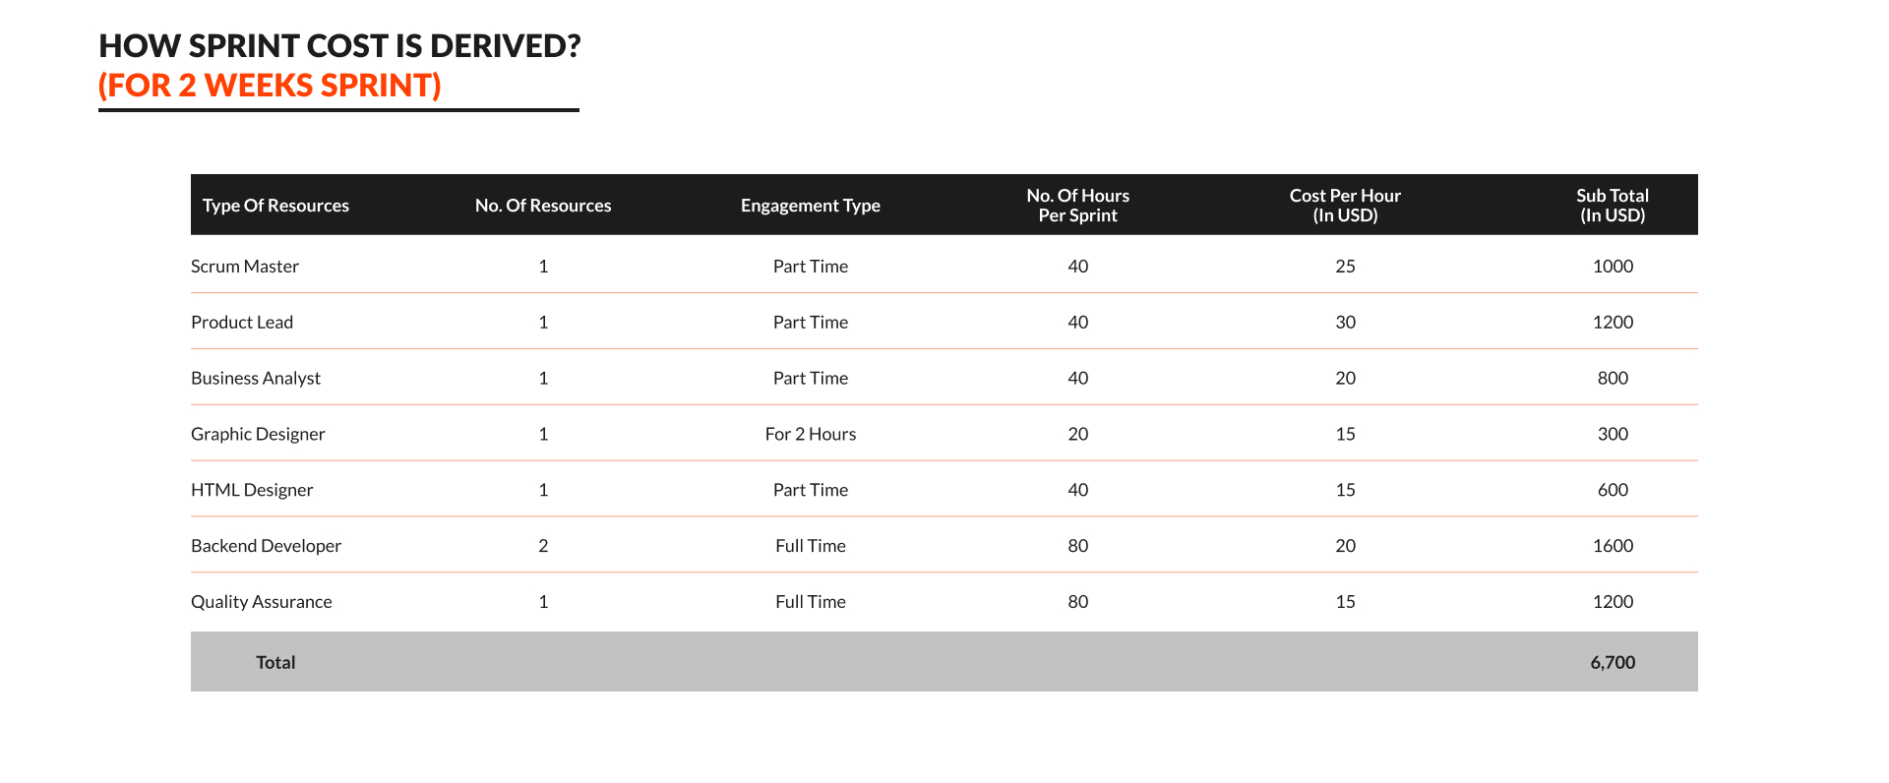Select the "Type Of Resources" column header

click(x=275, y=206)
